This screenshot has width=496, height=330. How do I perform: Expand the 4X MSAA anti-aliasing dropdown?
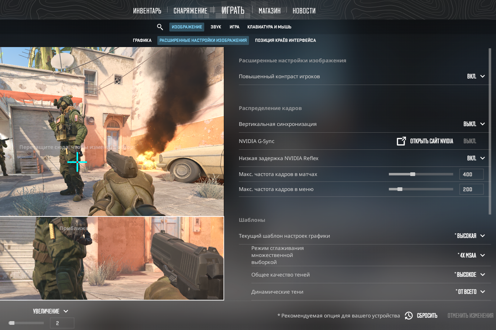coord(471,255)
